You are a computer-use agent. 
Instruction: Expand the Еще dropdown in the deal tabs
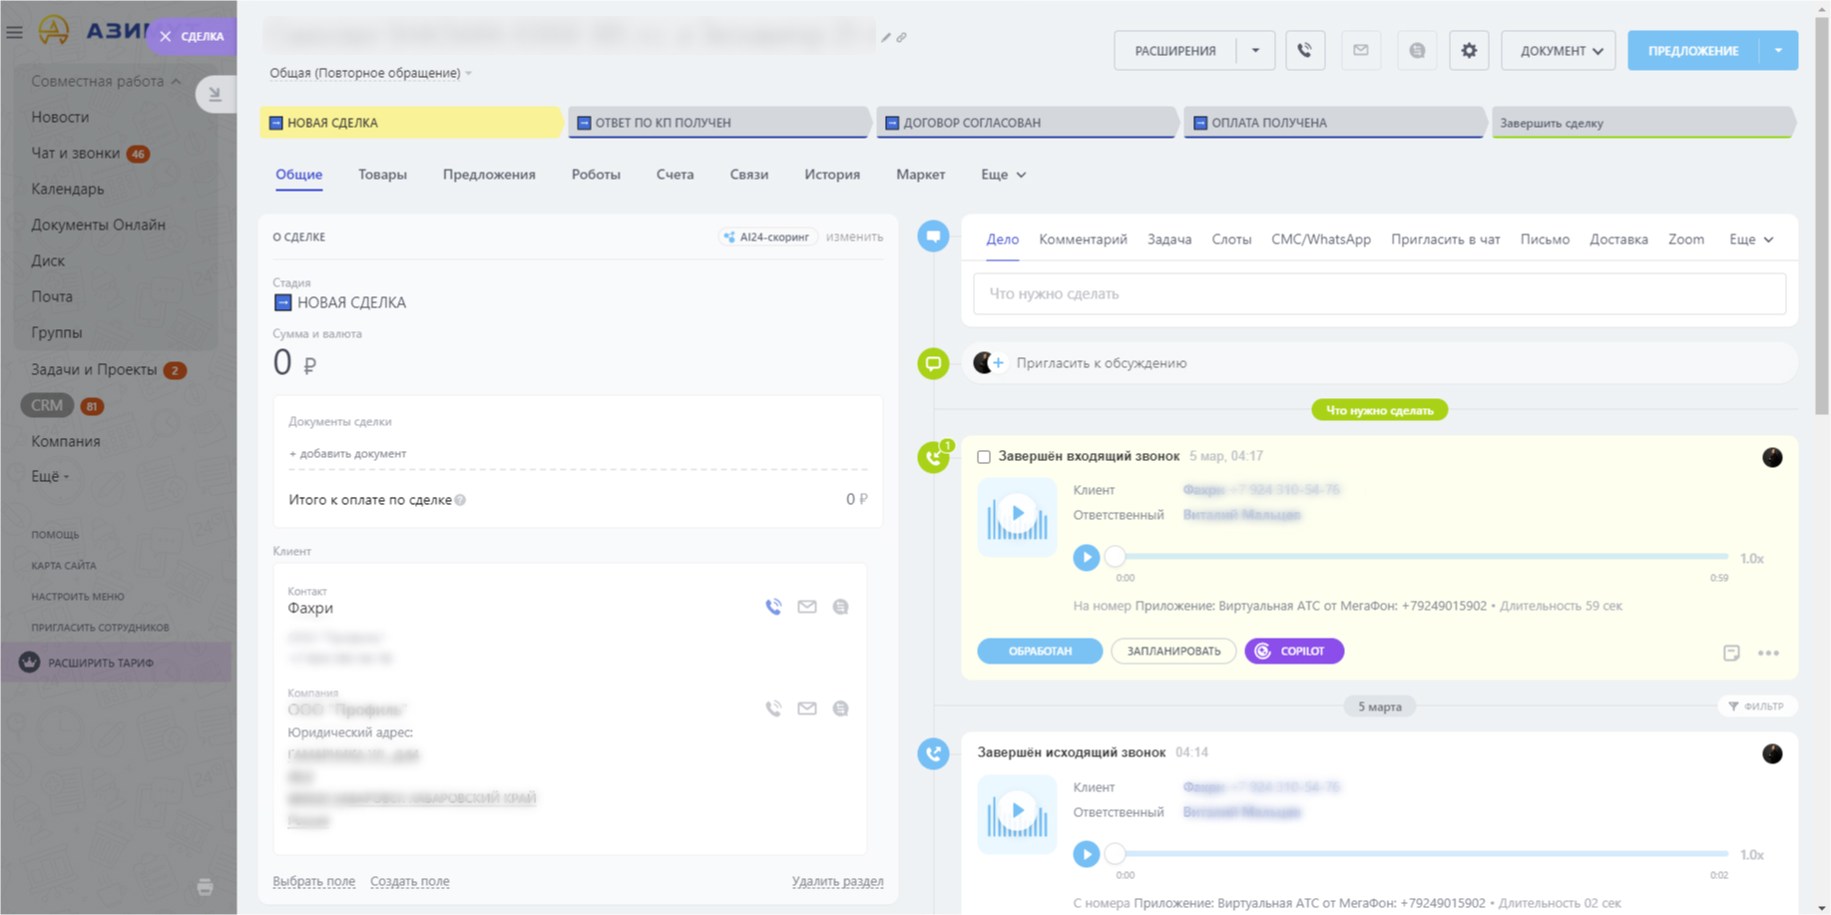coord(1003,175)
